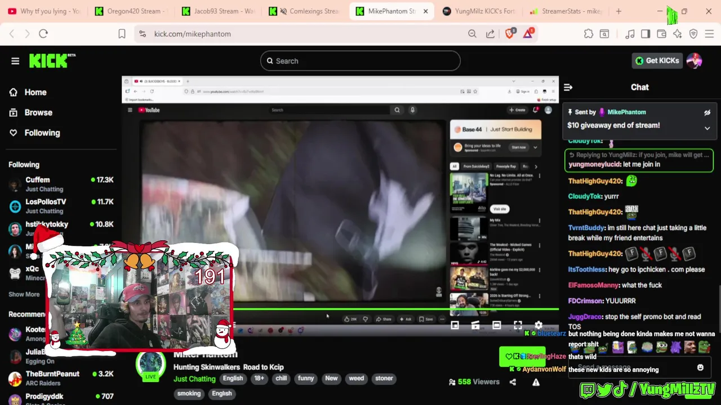
Task: Select the chill tag
Action: click(x=281, y=379)
